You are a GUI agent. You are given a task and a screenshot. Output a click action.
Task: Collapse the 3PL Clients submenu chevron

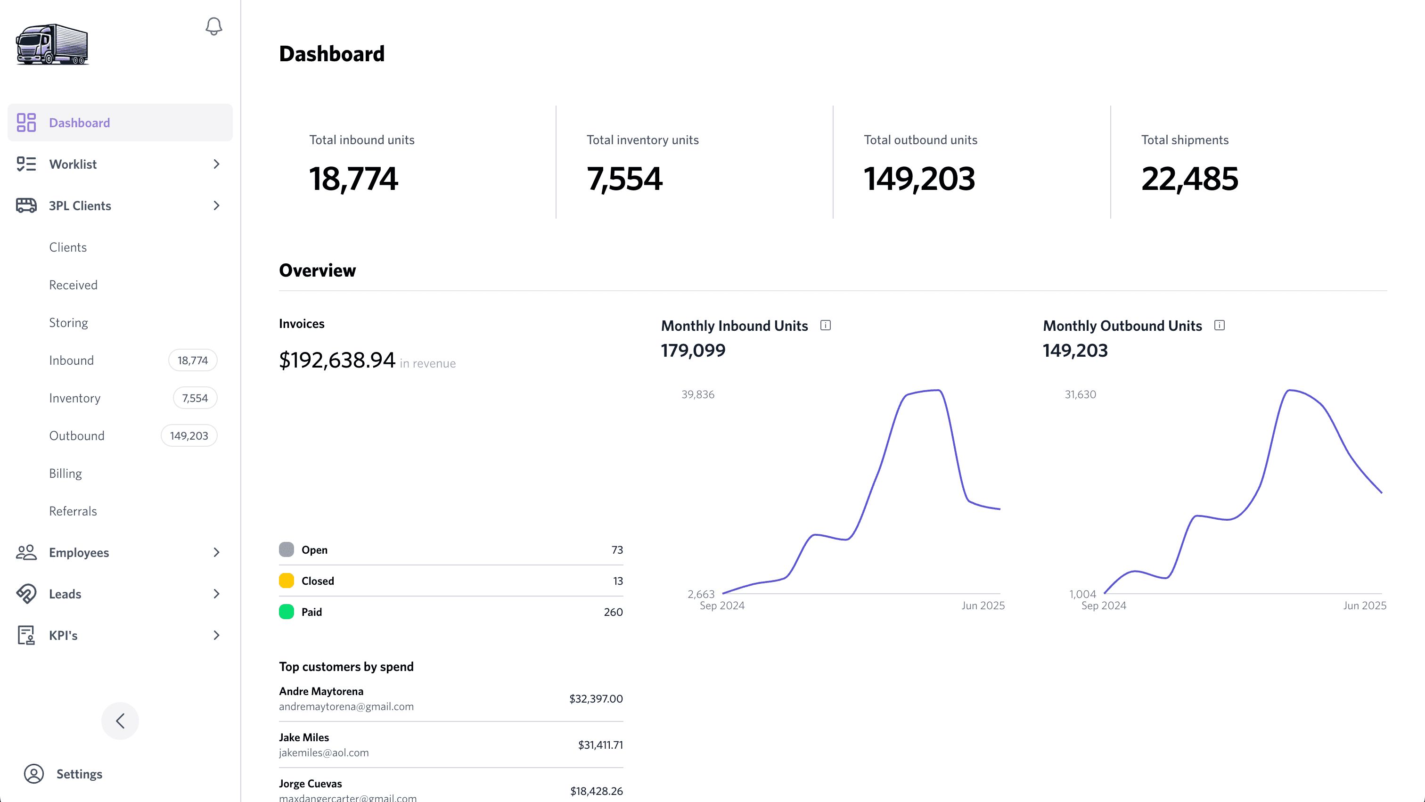pos(216,205)
